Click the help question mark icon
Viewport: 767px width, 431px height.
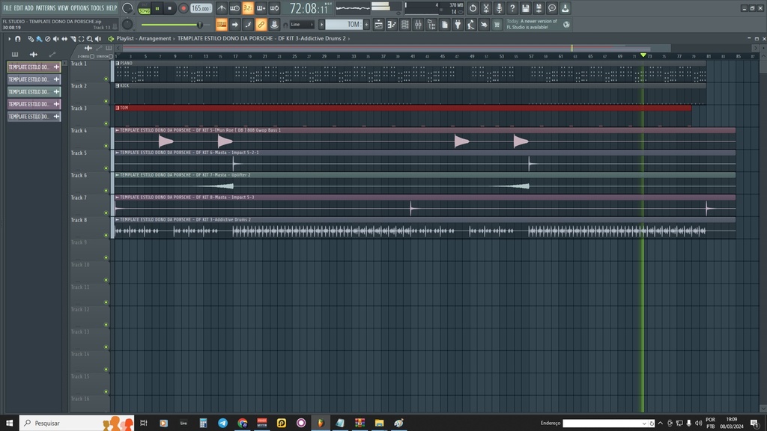point(512,8)
